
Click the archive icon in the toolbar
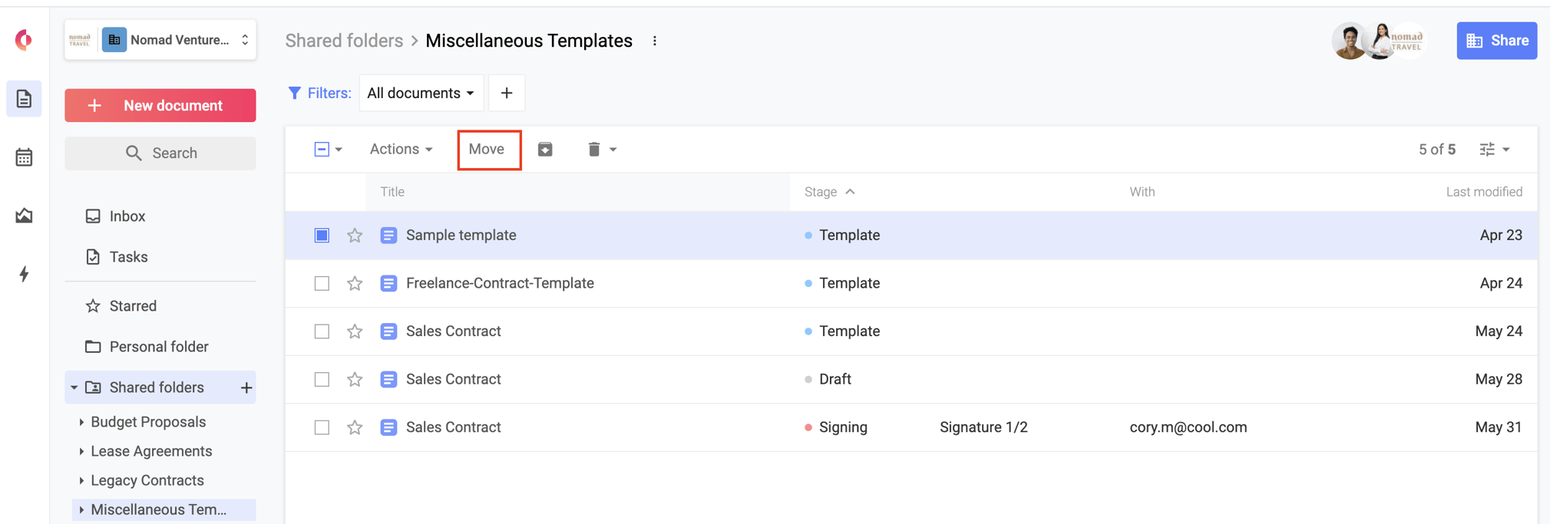(545, 149)
